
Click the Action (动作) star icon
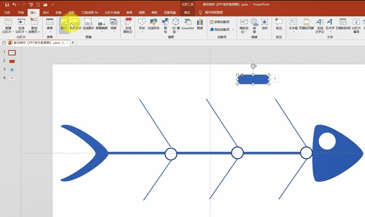tap(265, 24)
